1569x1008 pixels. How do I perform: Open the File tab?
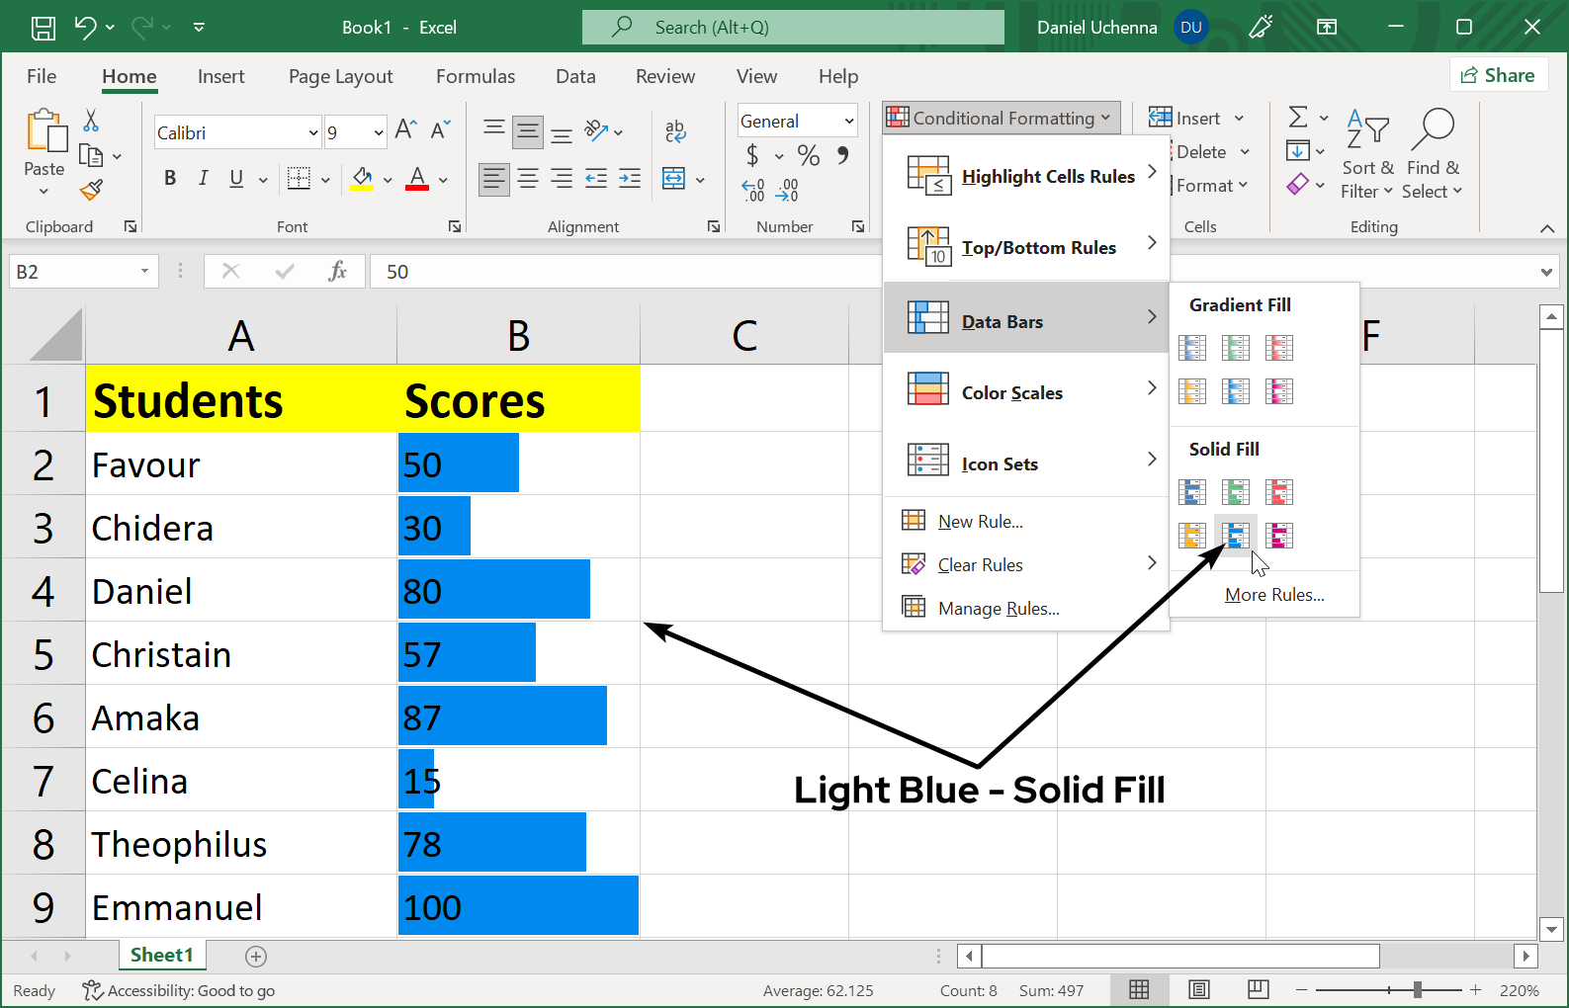coord(42,76)
